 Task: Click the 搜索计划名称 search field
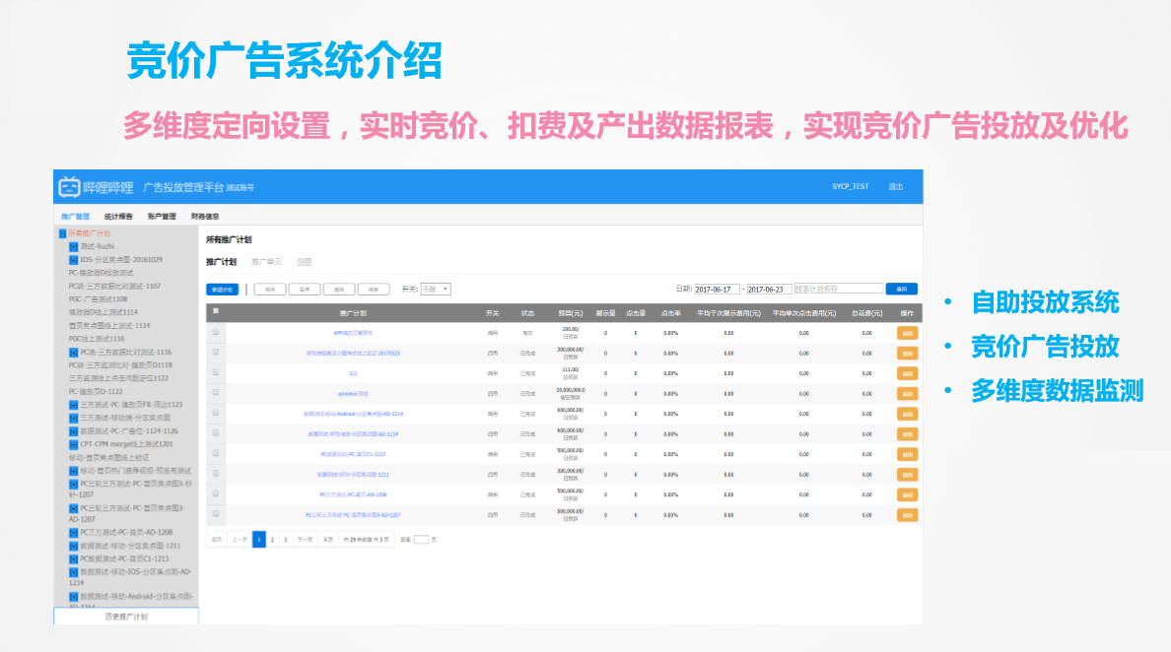point(838,290)
